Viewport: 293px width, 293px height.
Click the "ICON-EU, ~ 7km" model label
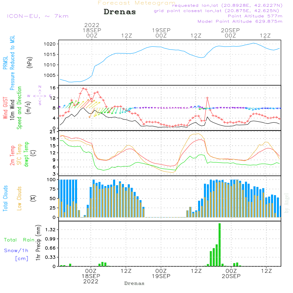[x=38, y=16]
